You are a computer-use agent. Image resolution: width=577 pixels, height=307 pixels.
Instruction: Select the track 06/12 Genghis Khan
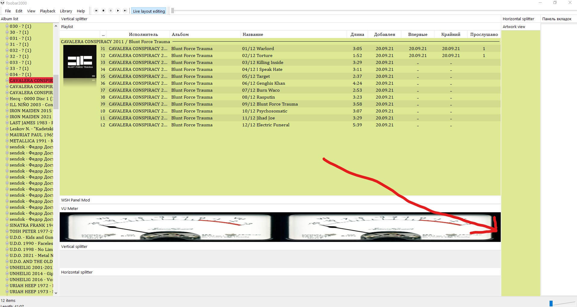pos(263,83)
